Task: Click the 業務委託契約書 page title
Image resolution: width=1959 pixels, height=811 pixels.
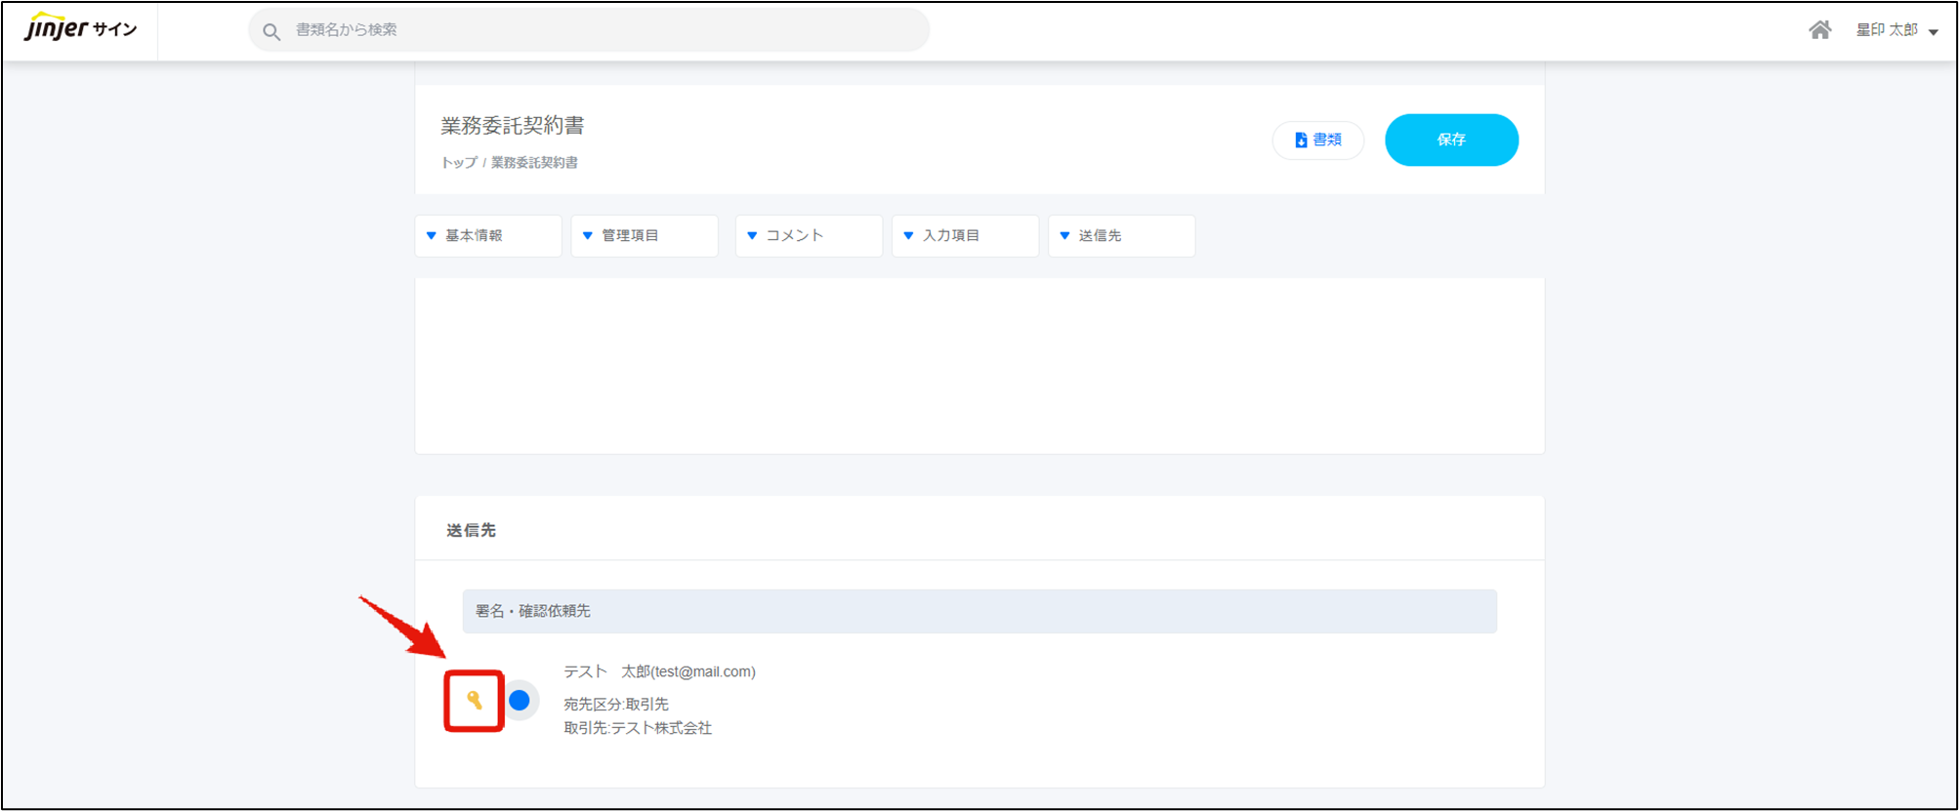Action: (x=513, y=126)
